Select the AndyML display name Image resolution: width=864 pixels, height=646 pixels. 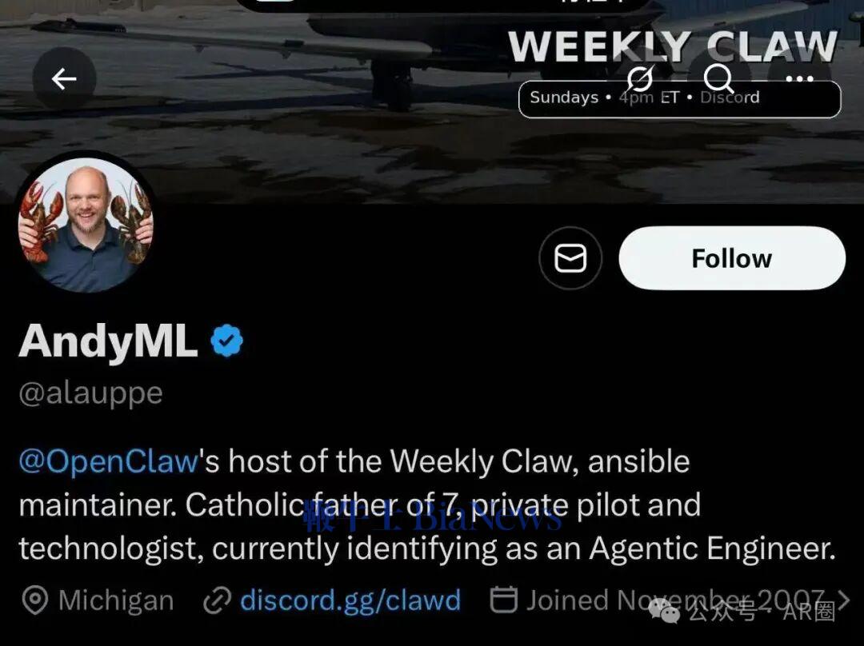click(x=108, y=341)
